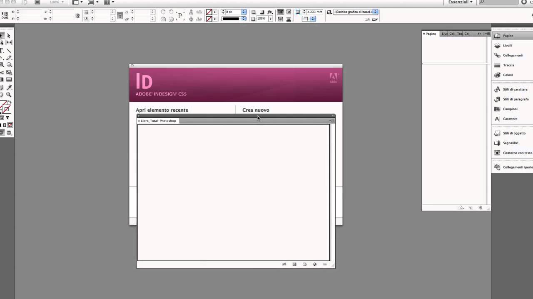Click the stroke swatch in control bar
Image resolution: width=533 pixels, height=299 pixels.
209,19
